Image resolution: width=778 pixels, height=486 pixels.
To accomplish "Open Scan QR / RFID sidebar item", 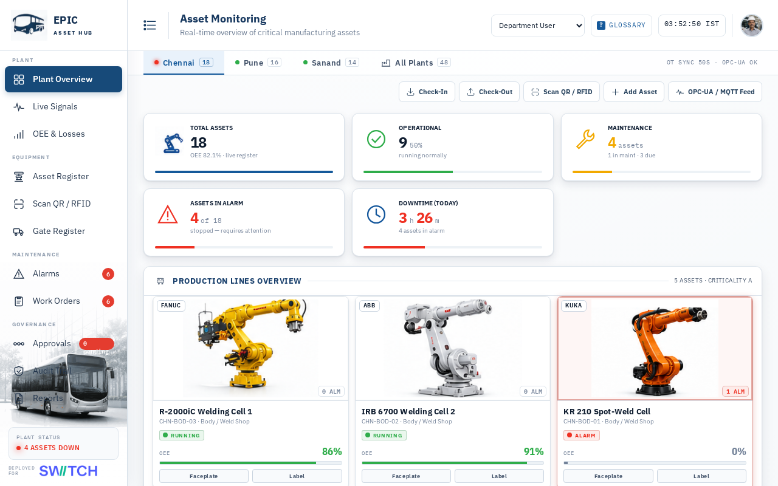I will tap(63, 204).
